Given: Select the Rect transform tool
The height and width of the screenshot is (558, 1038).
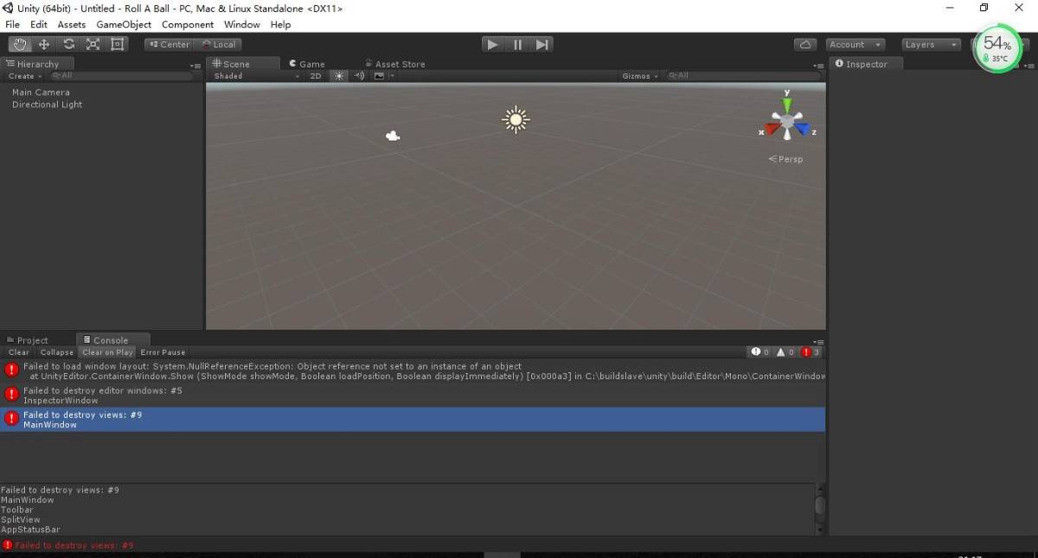Looking at the screenshot, I should (117, 44).
